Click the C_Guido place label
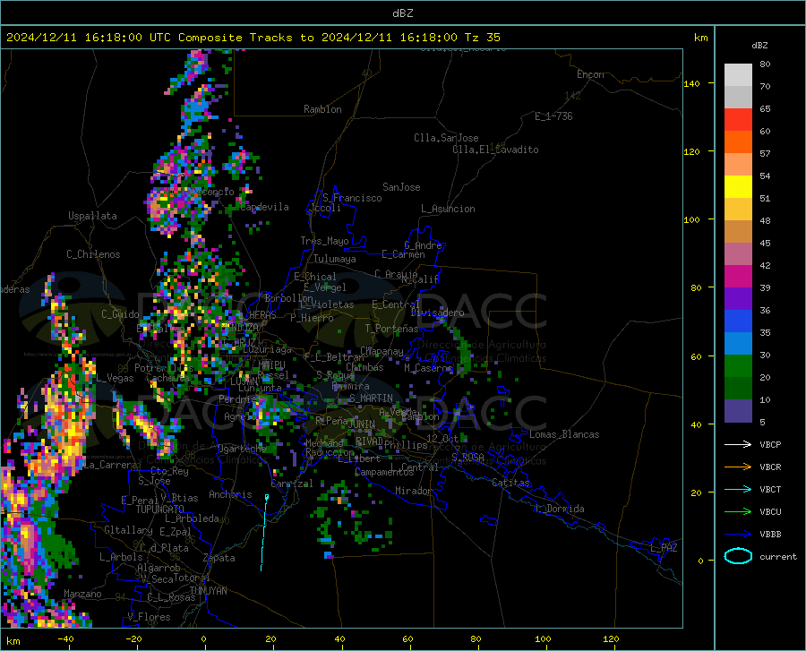This screenshot has height=651, width=806. 120,314
